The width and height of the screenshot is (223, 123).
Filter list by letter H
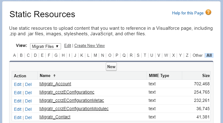[63, 55]
